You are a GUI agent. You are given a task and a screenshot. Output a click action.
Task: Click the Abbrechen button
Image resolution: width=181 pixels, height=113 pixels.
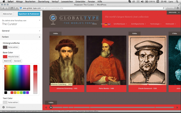point(7,14)
